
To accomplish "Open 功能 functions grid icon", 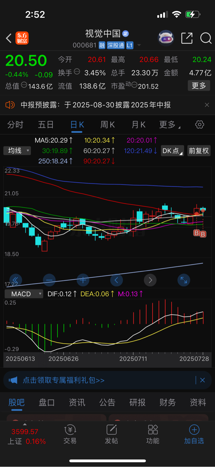I will [153, 434].
